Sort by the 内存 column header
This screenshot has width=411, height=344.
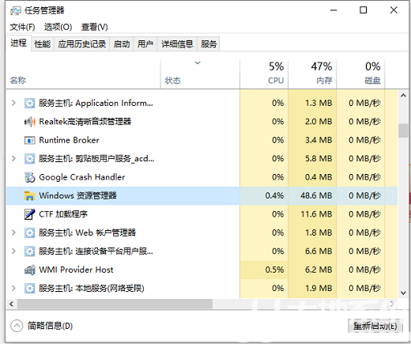point(312,74)
